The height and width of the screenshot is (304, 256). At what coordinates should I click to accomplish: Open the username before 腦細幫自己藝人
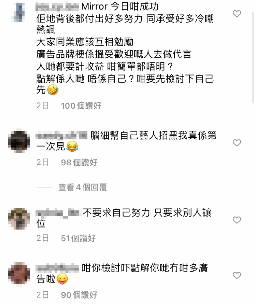coord(61,136)
